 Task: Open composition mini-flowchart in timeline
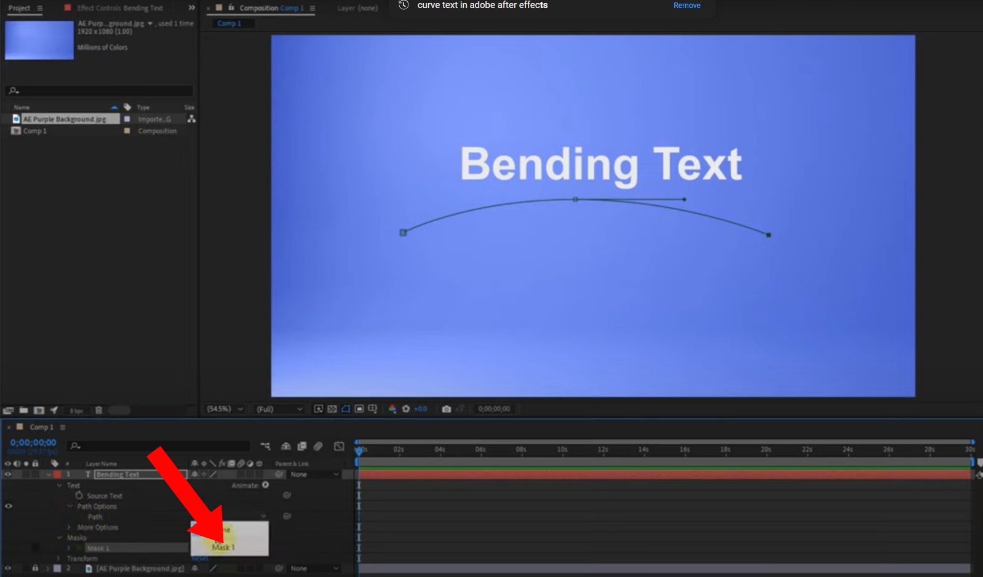click(x=265, y=446)
